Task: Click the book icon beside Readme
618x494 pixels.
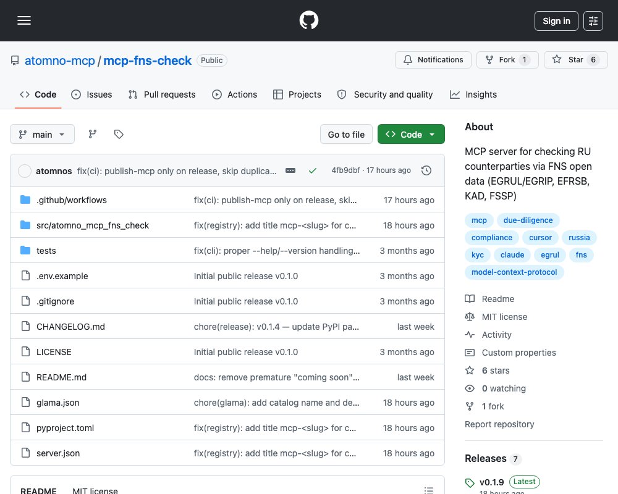Action: coord(470,299)
